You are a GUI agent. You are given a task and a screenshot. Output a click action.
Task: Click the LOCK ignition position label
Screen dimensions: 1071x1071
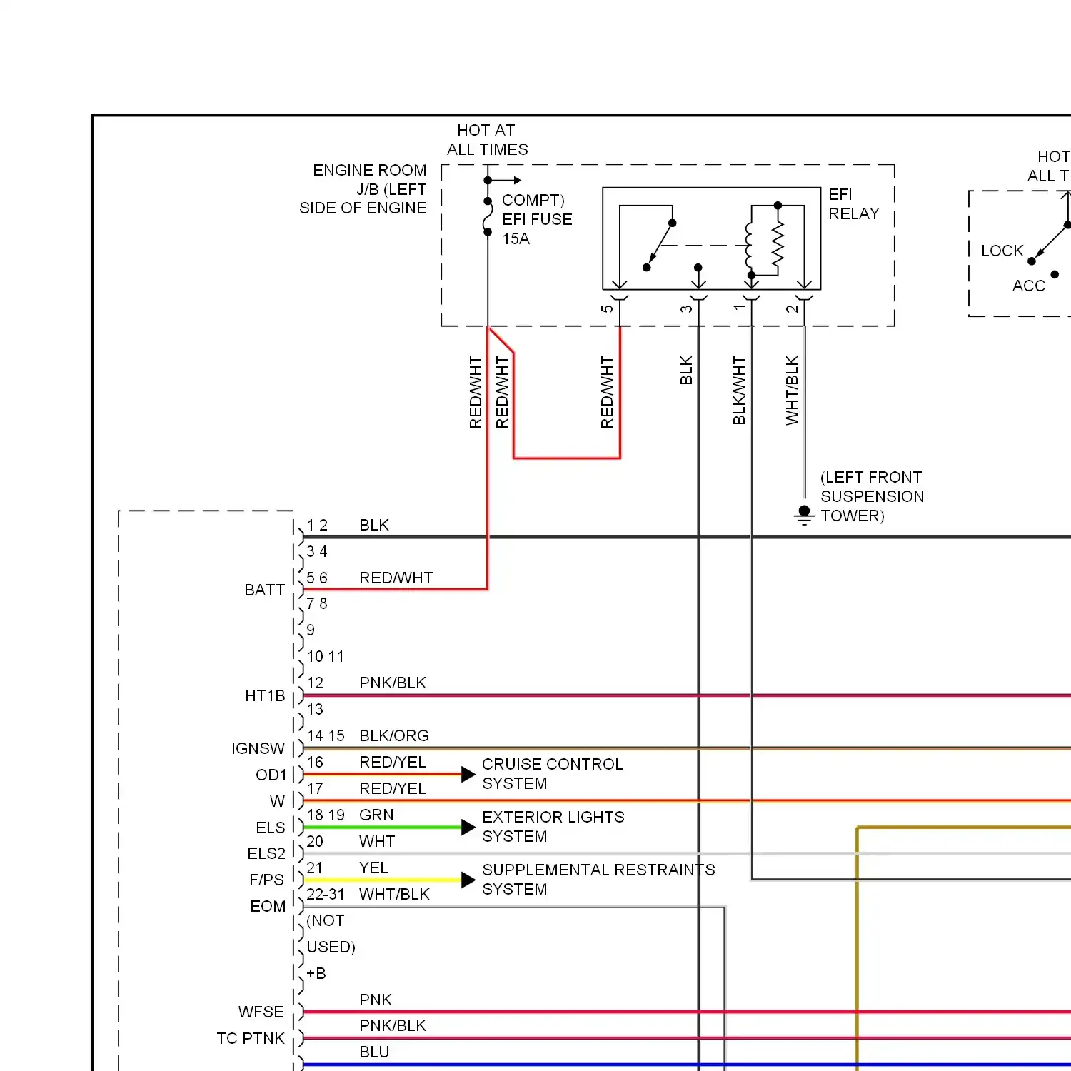(x=1002, y=251)
